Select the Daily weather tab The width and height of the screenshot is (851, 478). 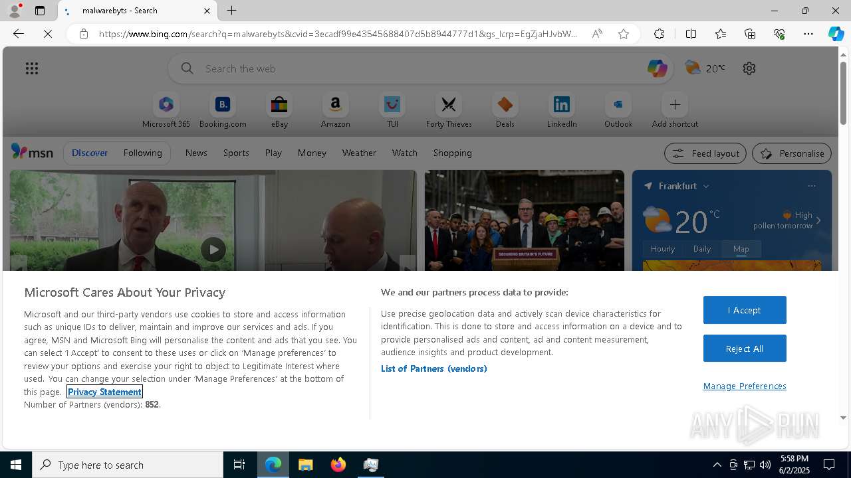coord(702,249)
